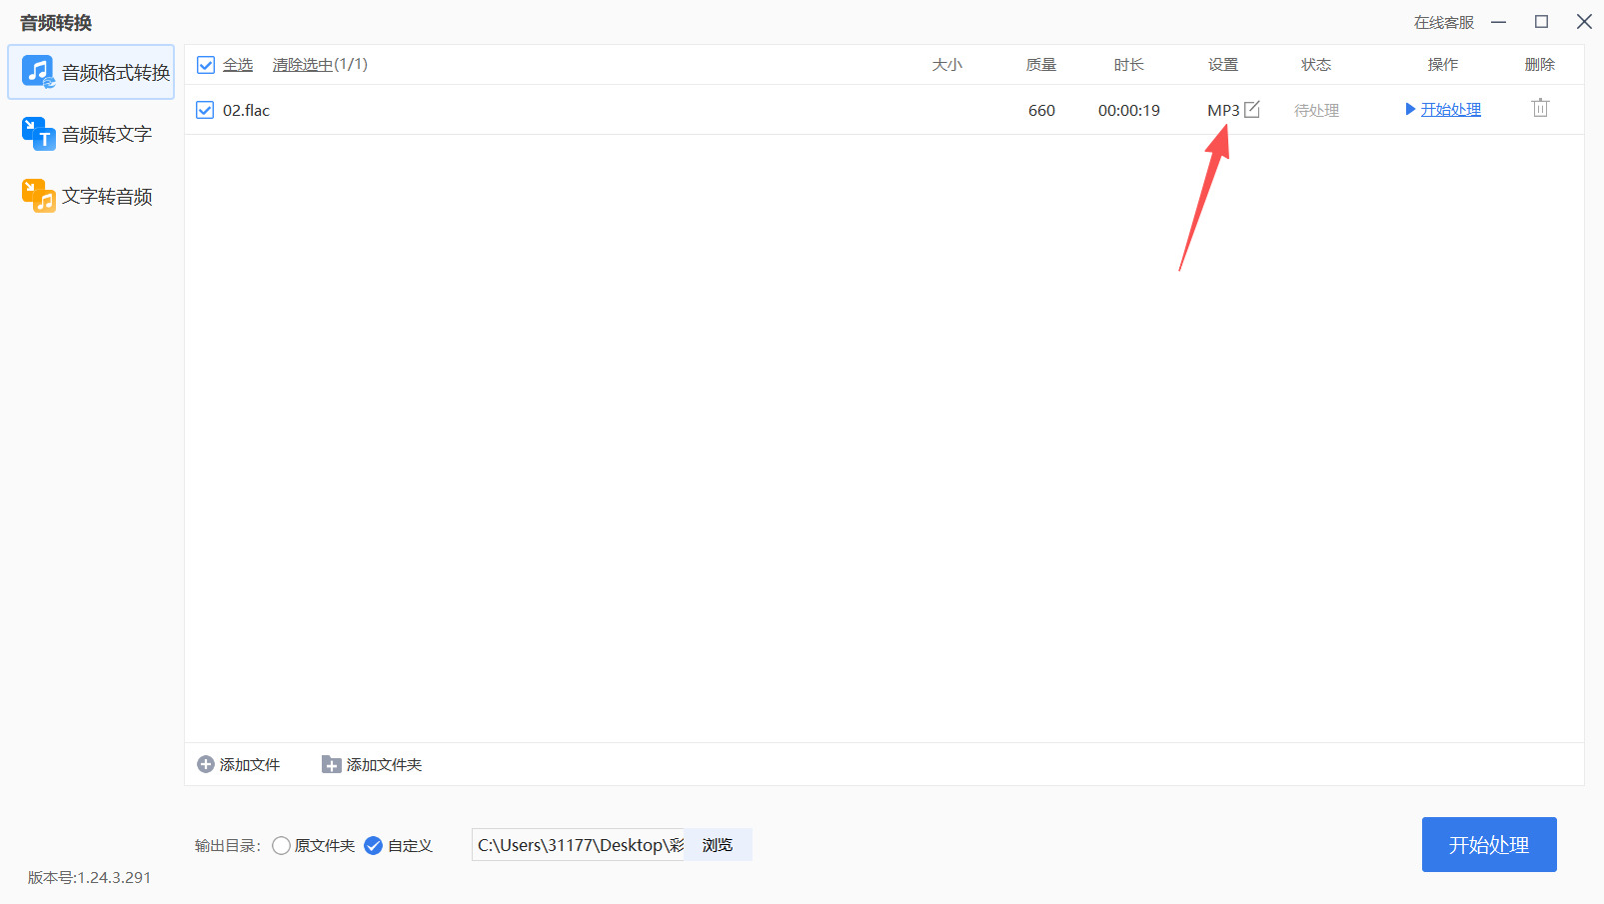The image size is (1604, 904).
Task: Click the 全选 link text
Action: pos(238,65)
